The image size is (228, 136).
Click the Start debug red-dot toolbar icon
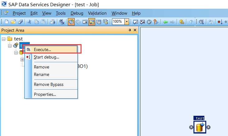tap(220, 22)
